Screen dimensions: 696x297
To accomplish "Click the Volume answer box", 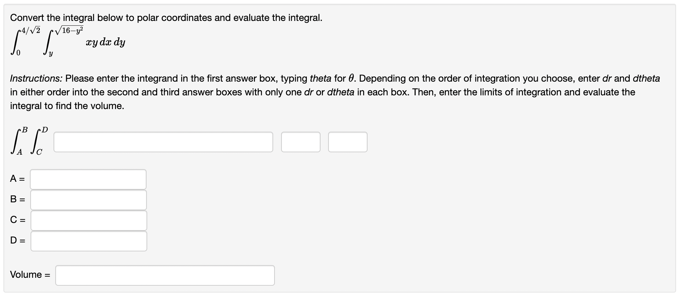I will [165, 275].
